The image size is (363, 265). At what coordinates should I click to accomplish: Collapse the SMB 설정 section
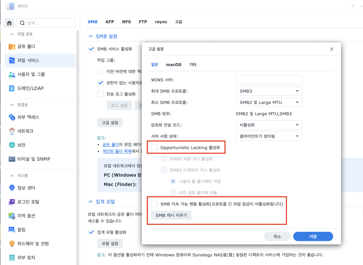tap(91, 36)
